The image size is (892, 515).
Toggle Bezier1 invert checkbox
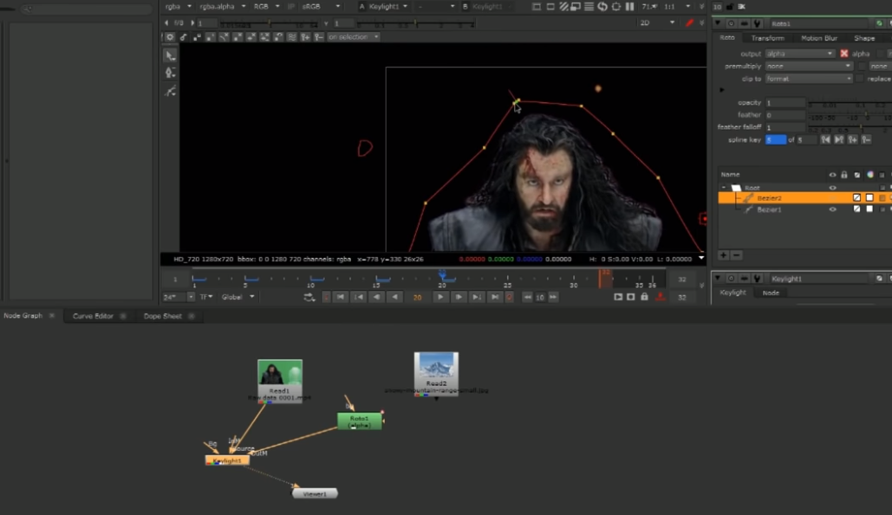point(856,209)
